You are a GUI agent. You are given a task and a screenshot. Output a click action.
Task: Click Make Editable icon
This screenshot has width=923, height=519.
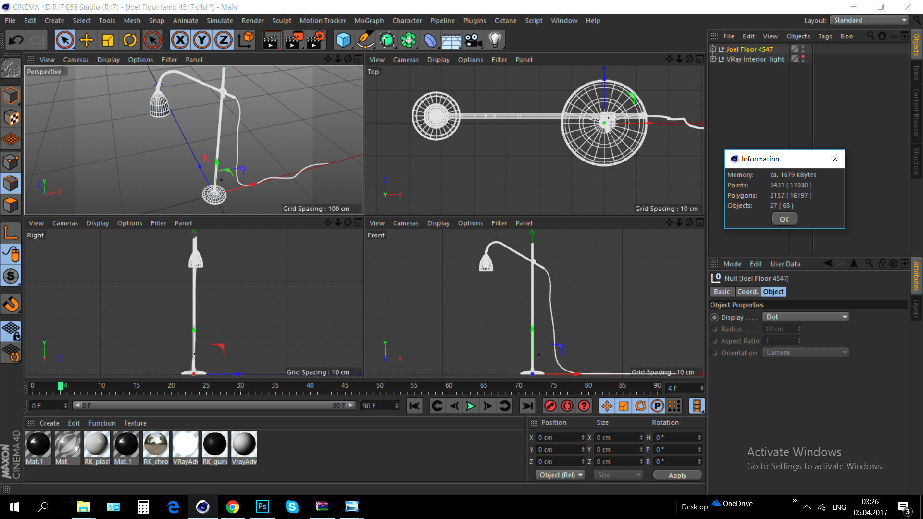(x=11, y=68)
